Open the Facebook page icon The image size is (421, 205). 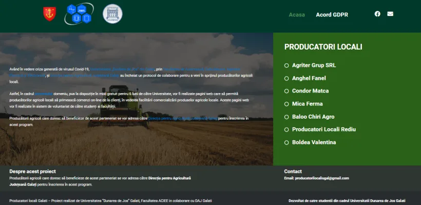[x=377, y=14]
